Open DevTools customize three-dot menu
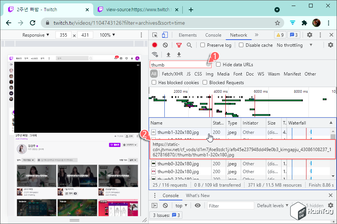Screen dimensions: 337x224 [x=320, y=35]
